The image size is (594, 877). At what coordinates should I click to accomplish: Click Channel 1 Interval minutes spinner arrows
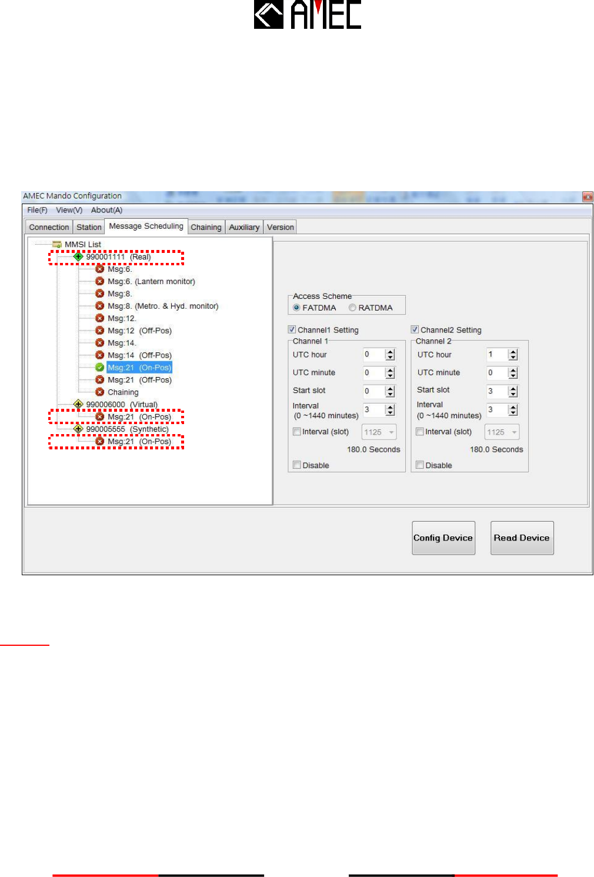(390, 410)
